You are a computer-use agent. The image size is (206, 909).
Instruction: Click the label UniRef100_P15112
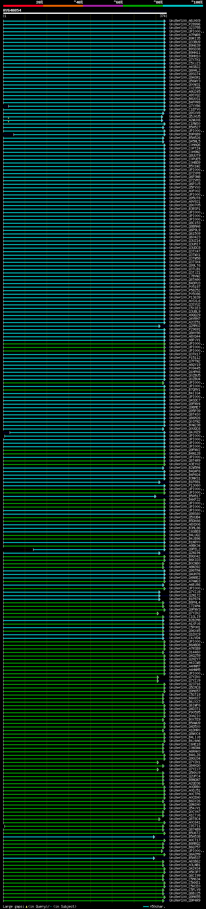(185, 358)
